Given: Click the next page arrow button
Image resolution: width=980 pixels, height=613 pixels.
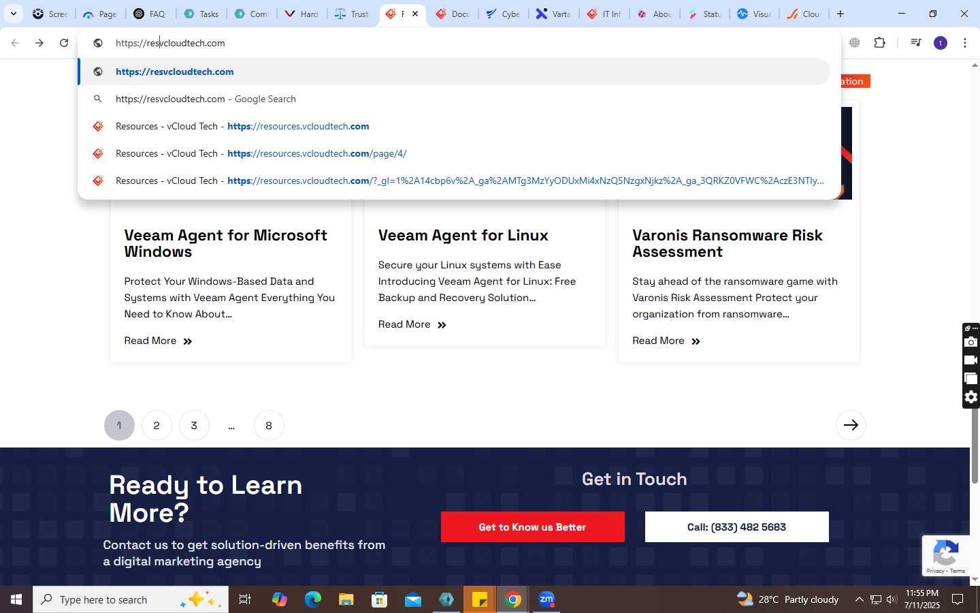Looking at the screenshot, I should pos(851,425).
